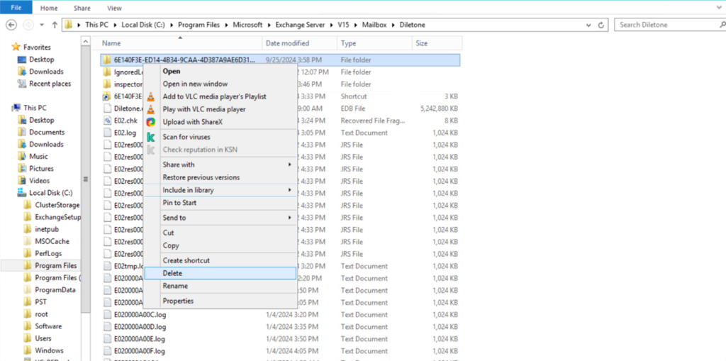
Task: Expand the chevron after Mailbox in path
Action: [x=394, y=25]
